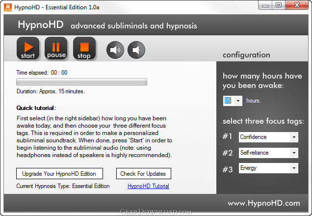Click the time elapsed progress bar
This screenshot has height=216, width=312.
click(x=81, y=82)
